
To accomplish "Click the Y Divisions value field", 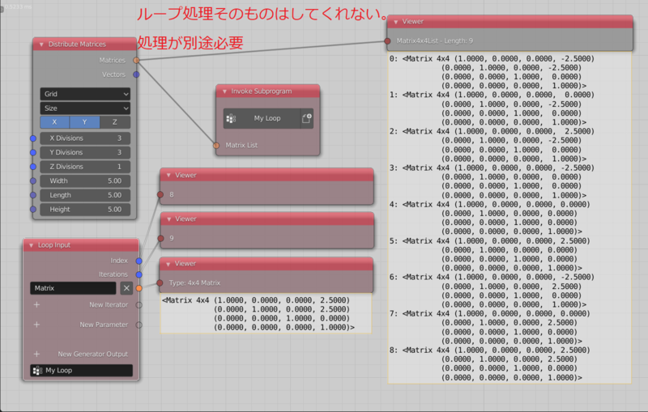I will point(85,152).
